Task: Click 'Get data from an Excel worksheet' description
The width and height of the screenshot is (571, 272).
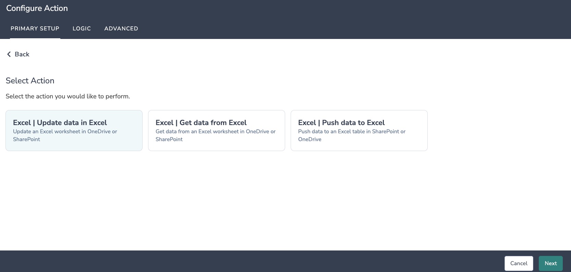Action: 216,135
